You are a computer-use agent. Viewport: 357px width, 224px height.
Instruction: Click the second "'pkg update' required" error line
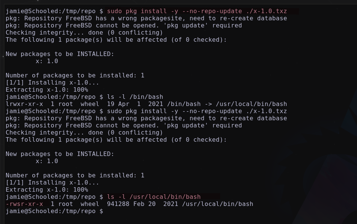pos(124,126)
